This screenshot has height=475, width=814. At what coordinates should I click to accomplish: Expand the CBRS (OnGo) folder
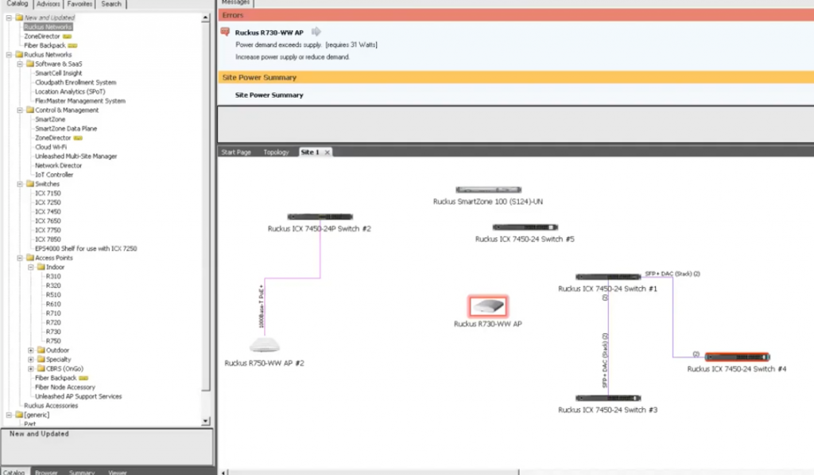click(x=31, y=368)
